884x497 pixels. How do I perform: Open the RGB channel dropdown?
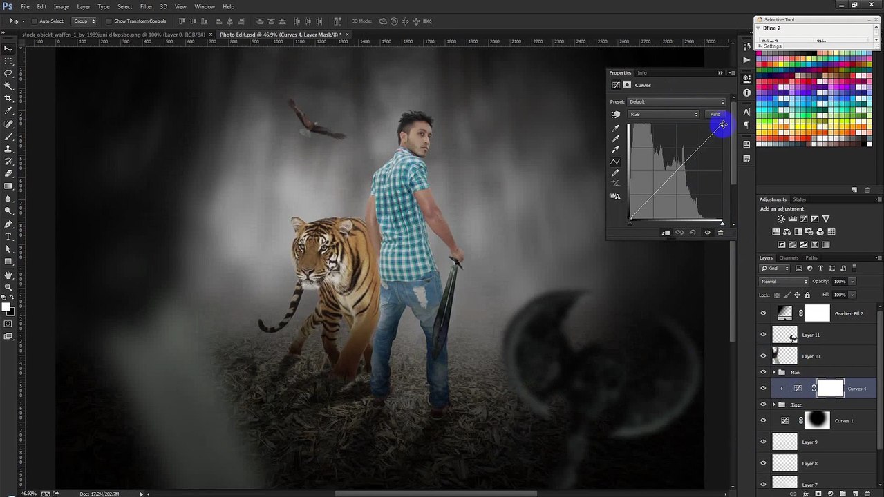(664, 114)
